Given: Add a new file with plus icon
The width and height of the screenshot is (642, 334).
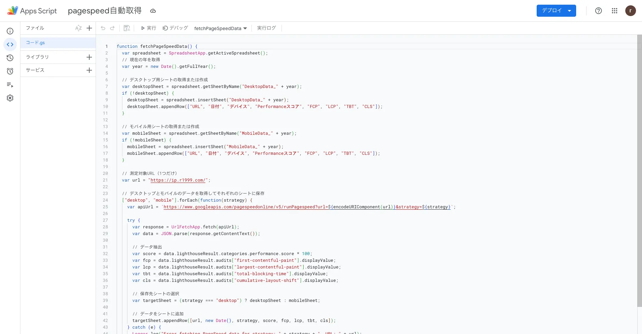Looking at the screenshot, I should click(x=89, y=28).
